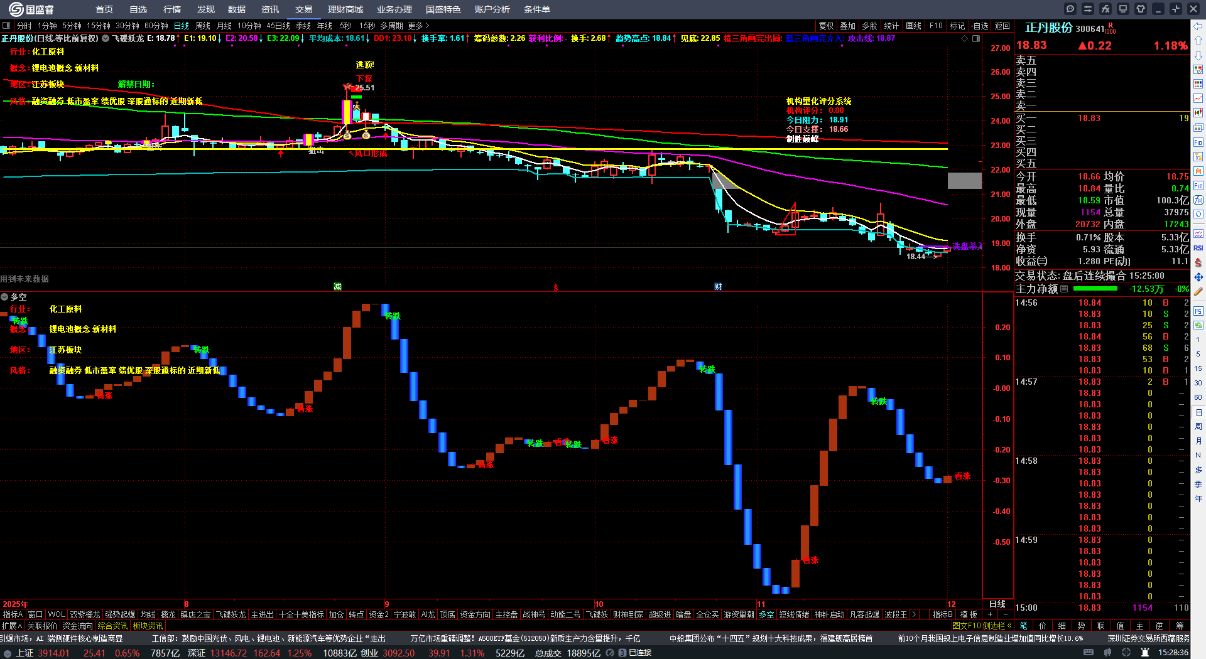Open the formula fx icon in title bar

pos(1105,9)
